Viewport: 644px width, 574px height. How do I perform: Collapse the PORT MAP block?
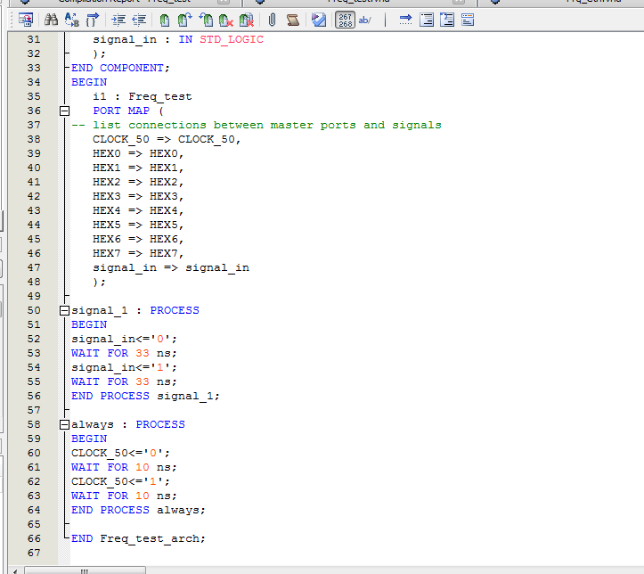(x=64, y=111)
